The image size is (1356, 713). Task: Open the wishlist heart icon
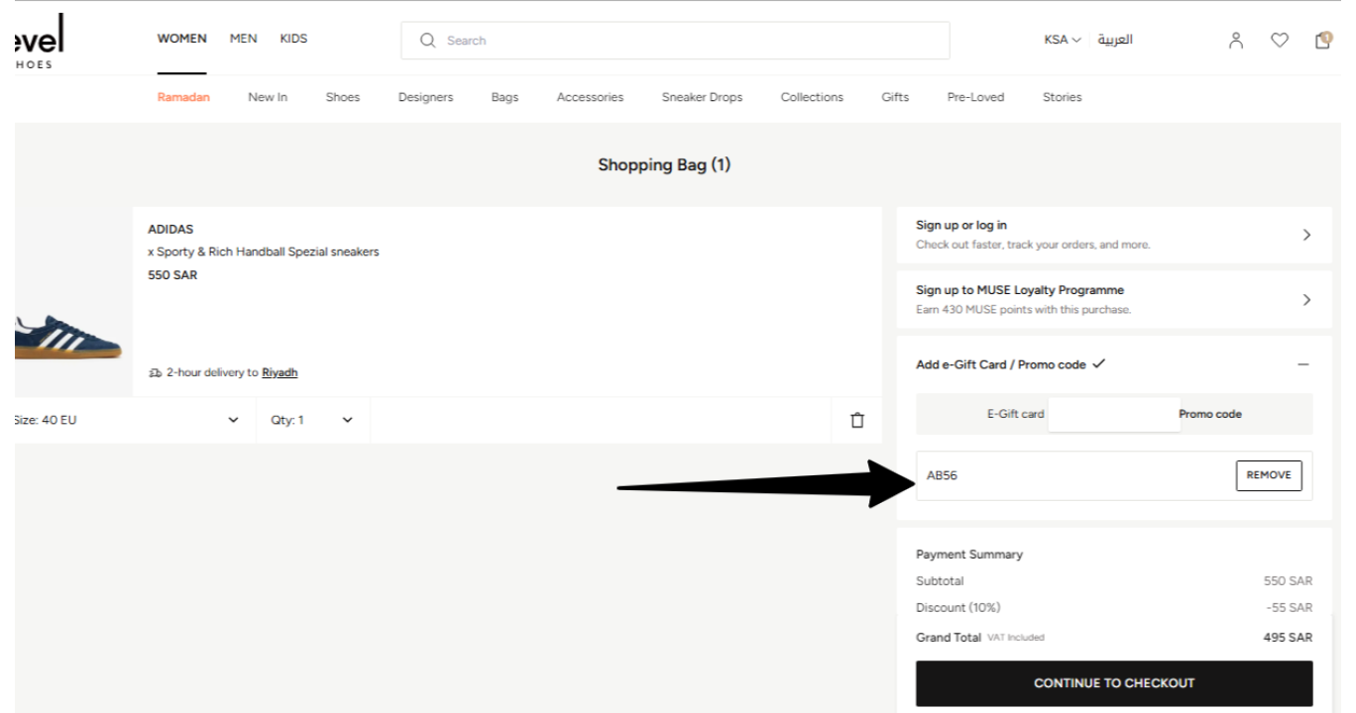click(1279, 40)
